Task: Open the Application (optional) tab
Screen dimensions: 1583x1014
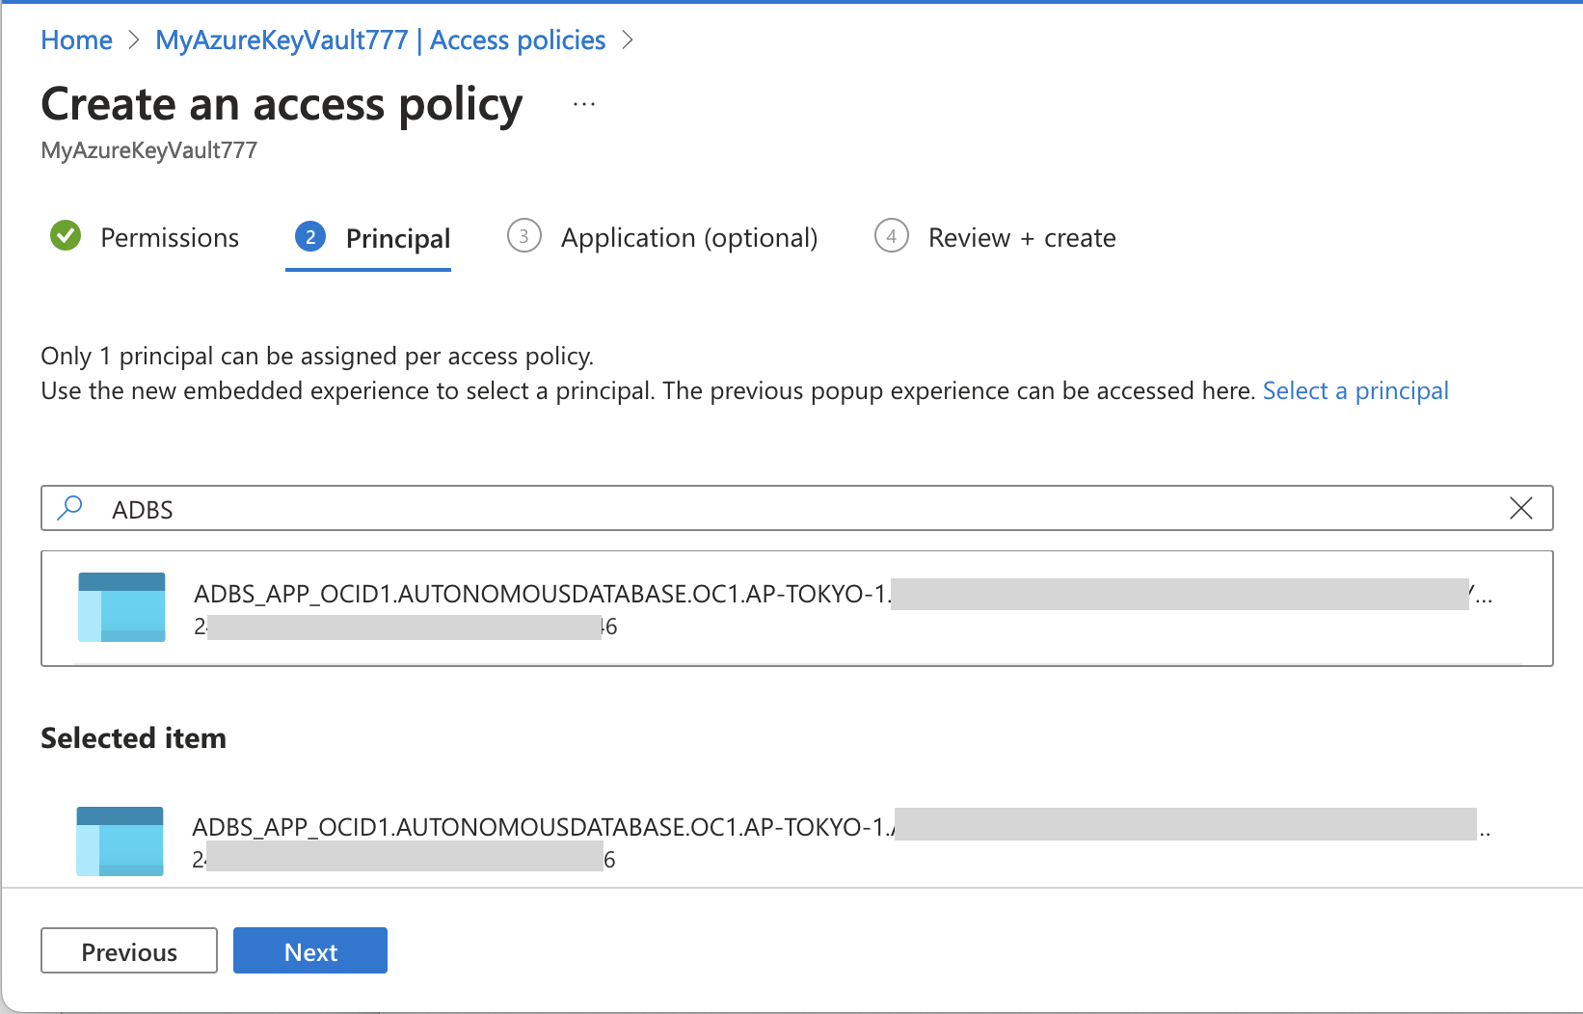Action: tap(688, 238)
